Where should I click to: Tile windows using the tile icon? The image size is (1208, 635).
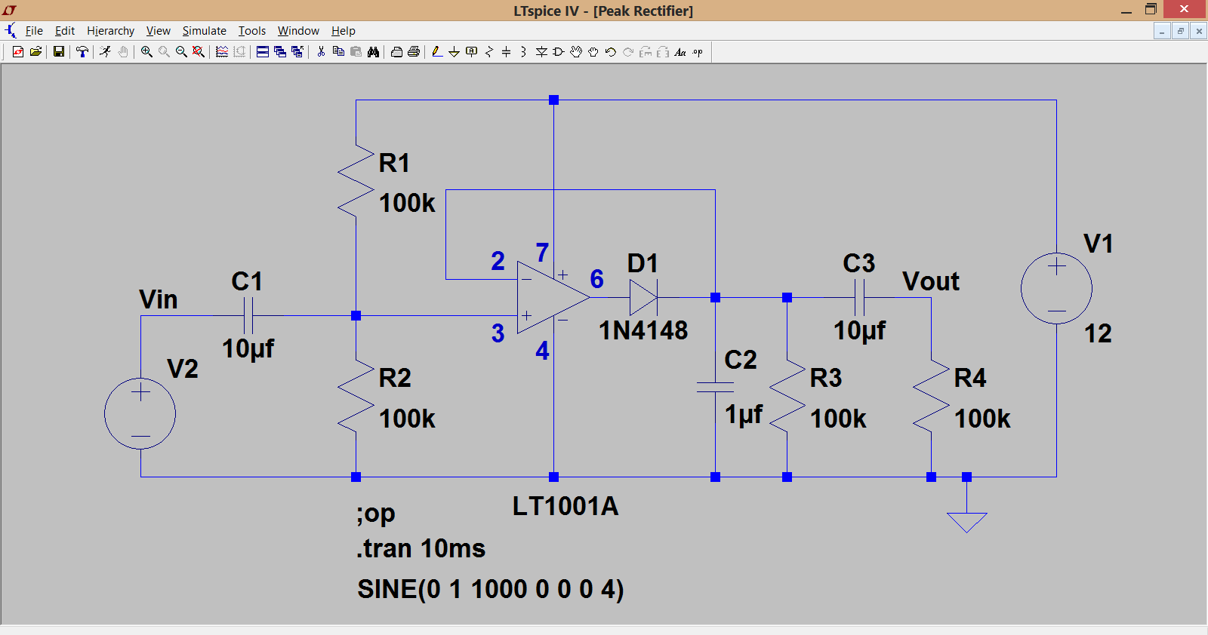263,52
